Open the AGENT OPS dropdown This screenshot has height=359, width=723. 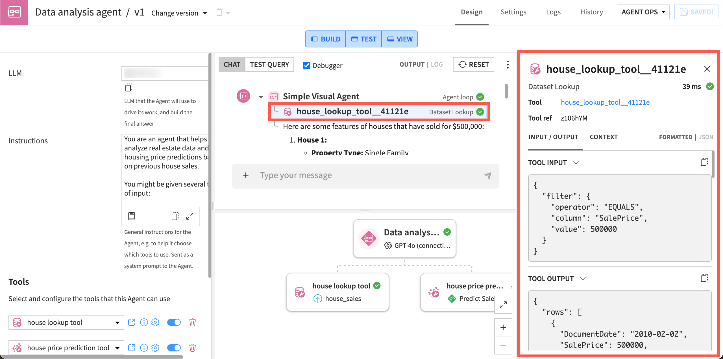click(643, 12)
